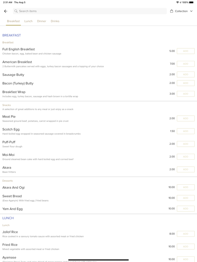Type in the Search items field
The height and width of the screenshot is (262, 197).
pyautogui.click(x=90, y=11)
